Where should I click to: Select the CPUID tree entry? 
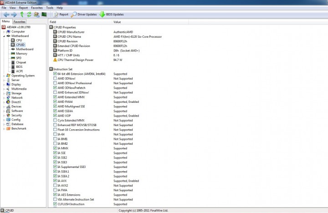[18, 45]
